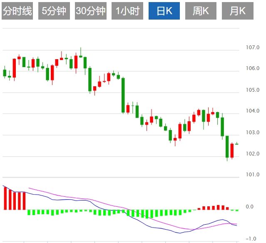The image size is (266, 243).
Task: Click the -1.0 MACD axis label
Action: click(251, 239)
